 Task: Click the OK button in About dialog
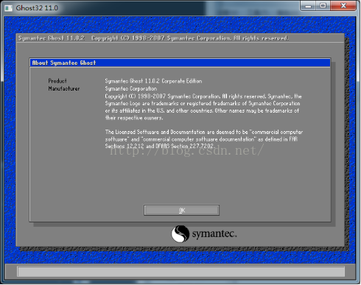(181, 211)
